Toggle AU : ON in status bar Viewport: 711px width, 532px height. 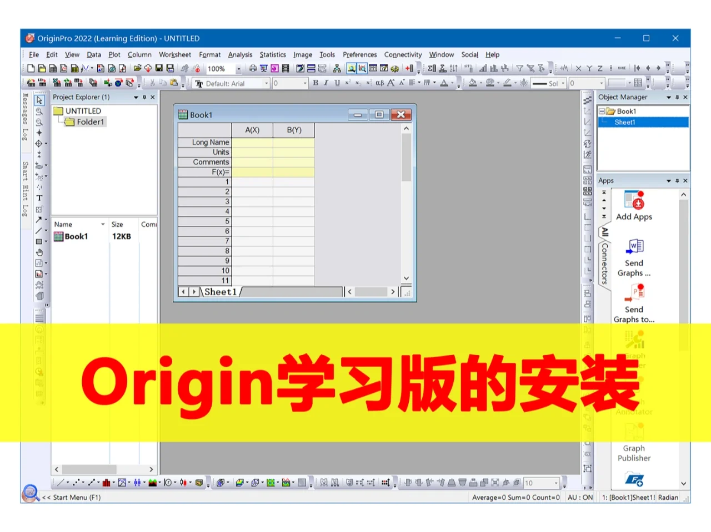point(580,498)
